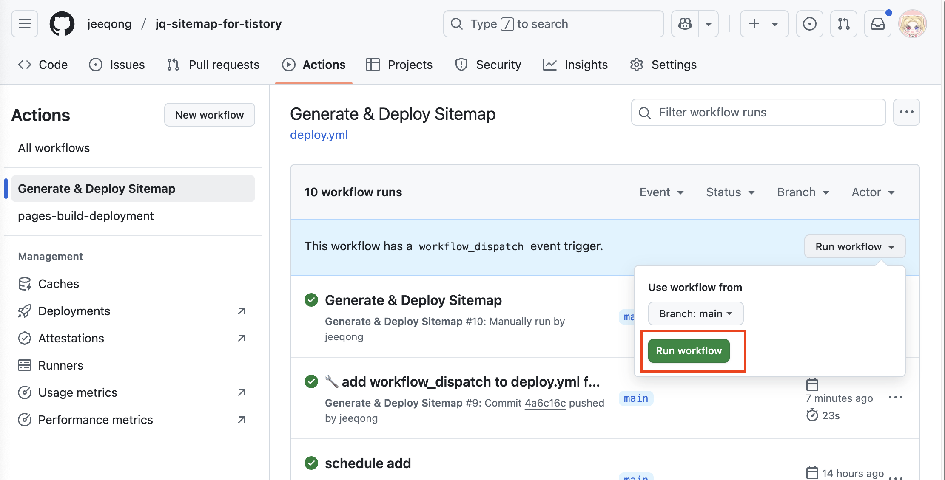Open the Branch: main selector
945x480 pixels.
(695, 313)
